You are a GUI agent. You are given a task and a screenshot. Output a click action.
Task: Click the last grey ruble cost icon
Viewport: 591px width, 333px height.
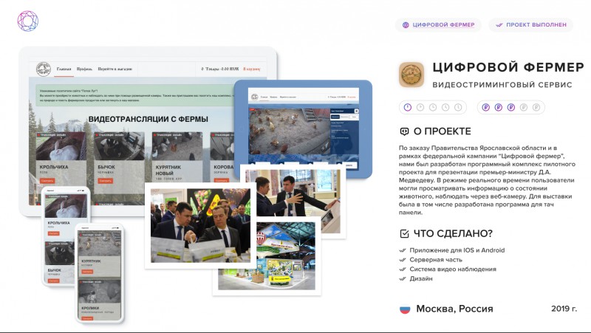coord(536,107)
